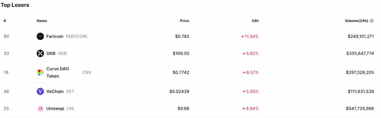
Task: Sort table by Name column header
Action: tap(42, 21)
